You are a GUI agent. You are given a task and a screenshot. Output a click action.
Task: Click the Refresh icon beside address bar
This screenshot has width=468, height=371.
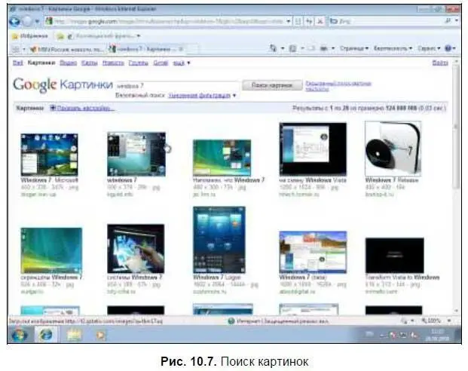pos(309,21)
